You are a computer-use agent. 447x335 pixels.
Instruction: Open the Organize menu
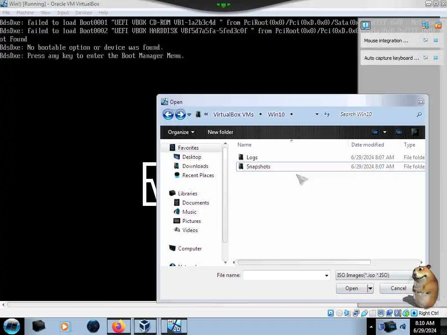(181, 132)
